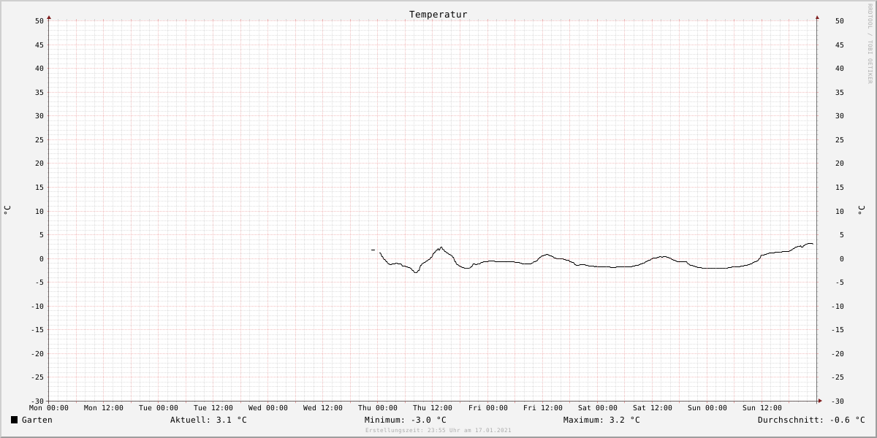Select the 'Durchschnitt: -0.6 °C' value
The width and height of the screenshot is (877, 438).
[x=811, y=420]
